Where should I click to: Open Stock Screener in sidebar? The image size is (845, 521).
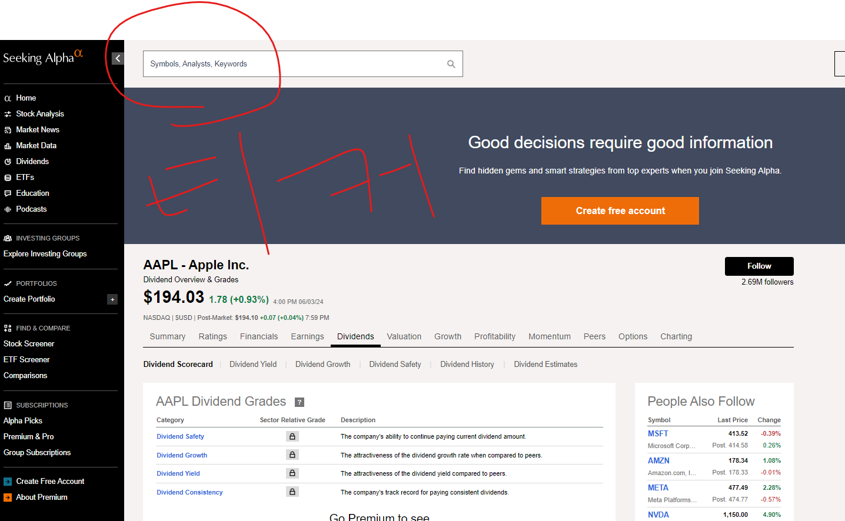coord(29,344)
